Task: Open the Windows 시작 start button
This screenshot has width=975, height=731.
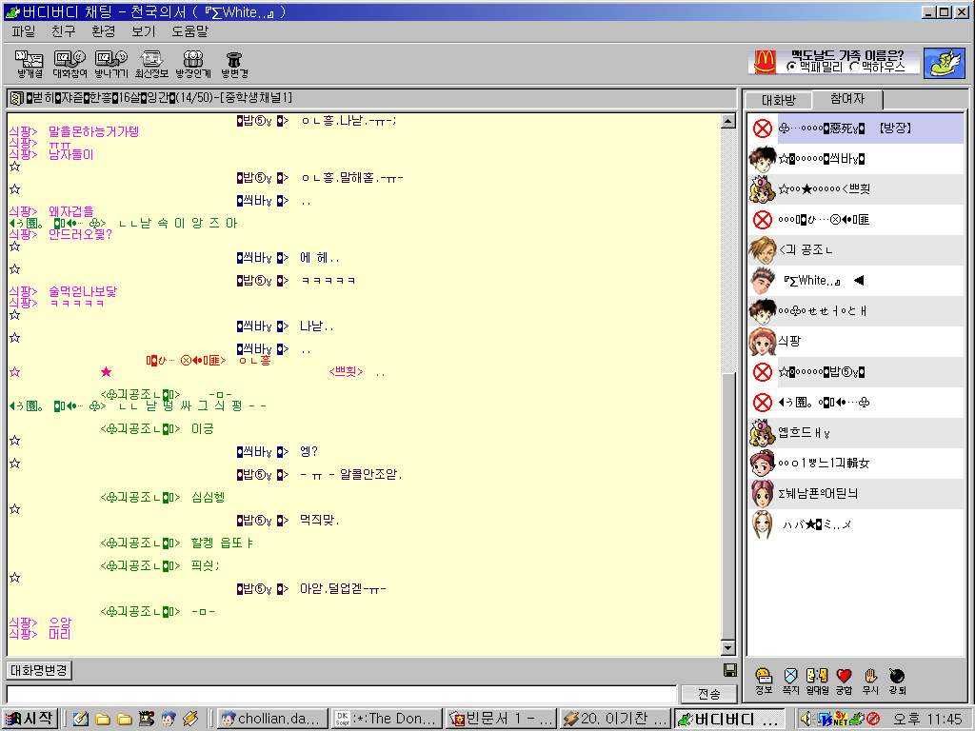Action: tap(30, 719)
